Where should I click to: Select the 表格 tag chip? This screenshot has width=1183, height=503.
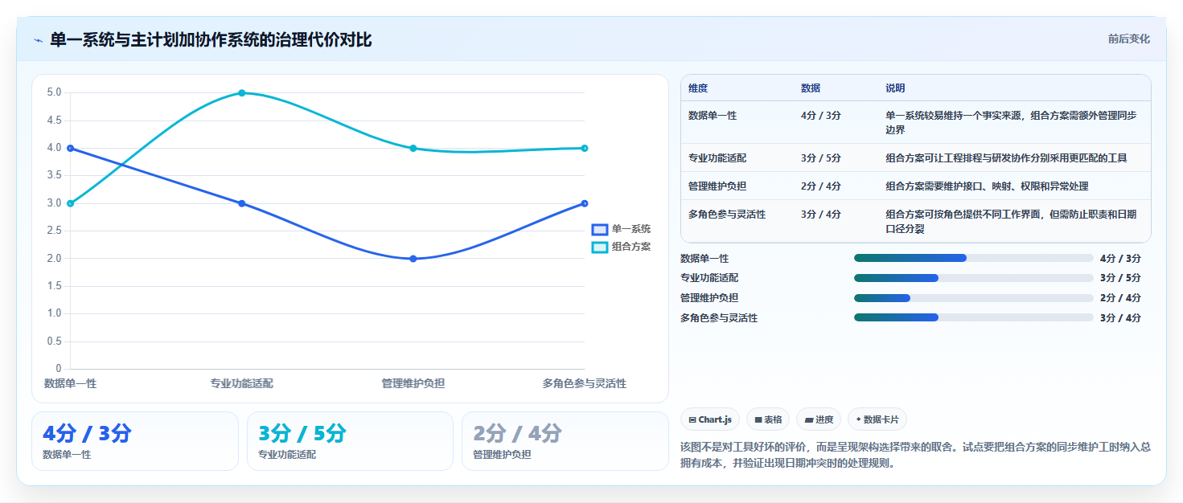click(x=768, y=419)
